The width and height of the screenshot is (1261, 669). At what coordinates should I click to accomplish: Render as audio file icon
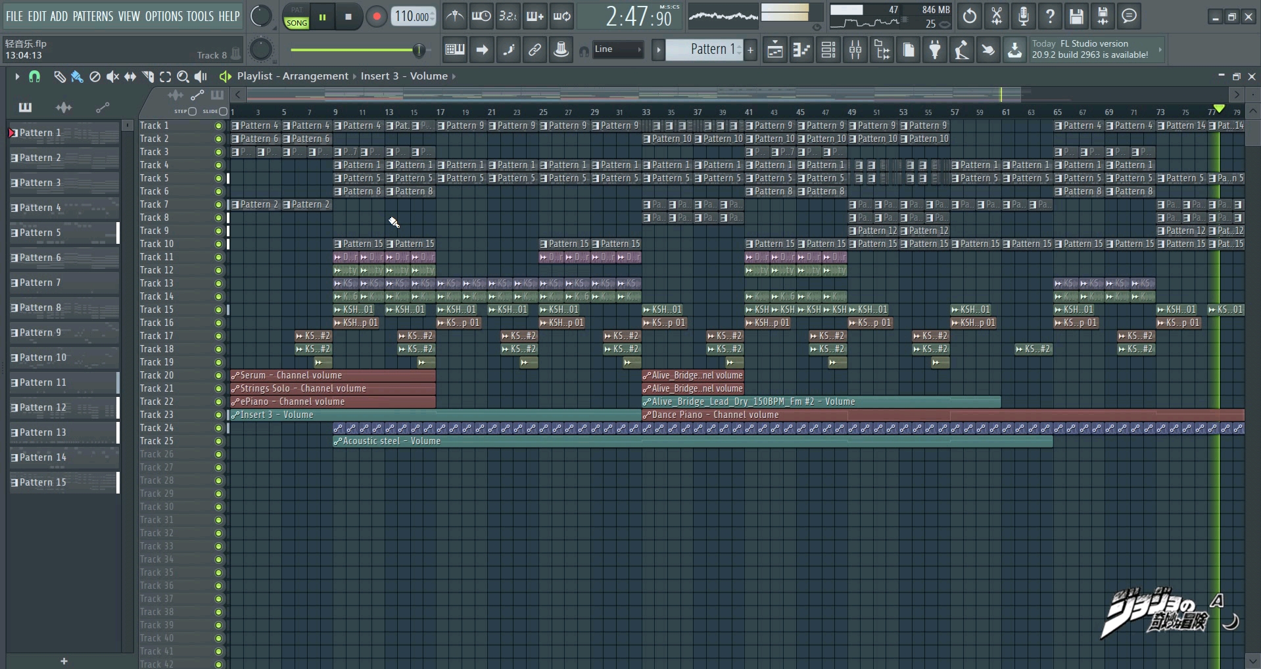[x=1103, y=16]
